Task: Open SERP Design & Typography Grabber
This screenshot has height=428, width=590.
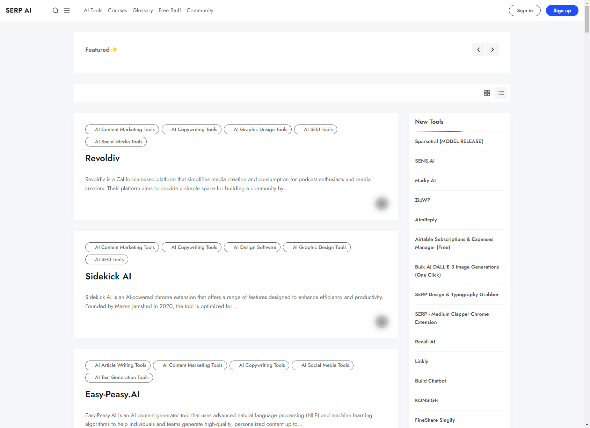Action: coord(457,294)
